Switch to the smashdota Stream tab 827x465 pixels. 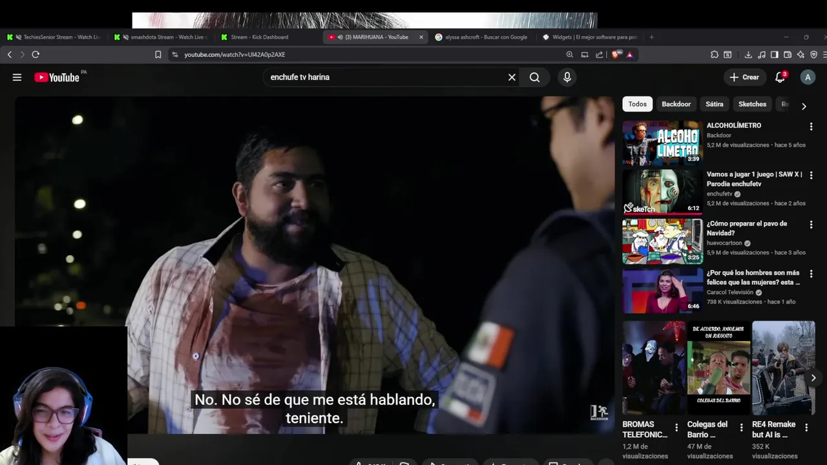162,37
